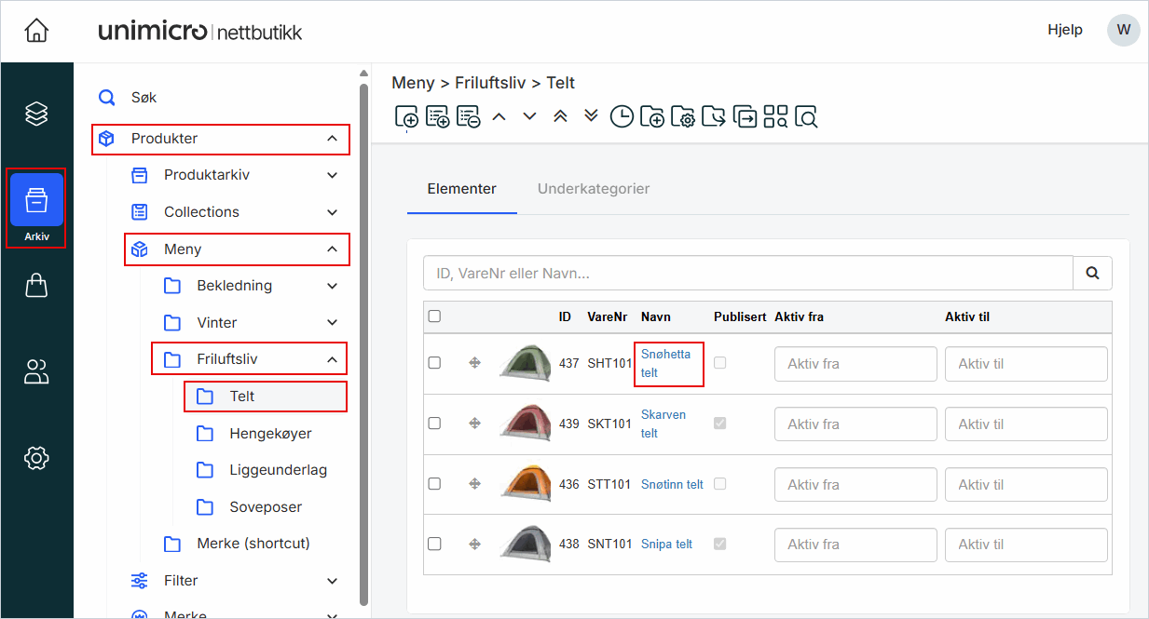Viewport: 1149px width, 619px height.
Task: Toggle the select-all checkbox in table header
Action: click(434, 316)
